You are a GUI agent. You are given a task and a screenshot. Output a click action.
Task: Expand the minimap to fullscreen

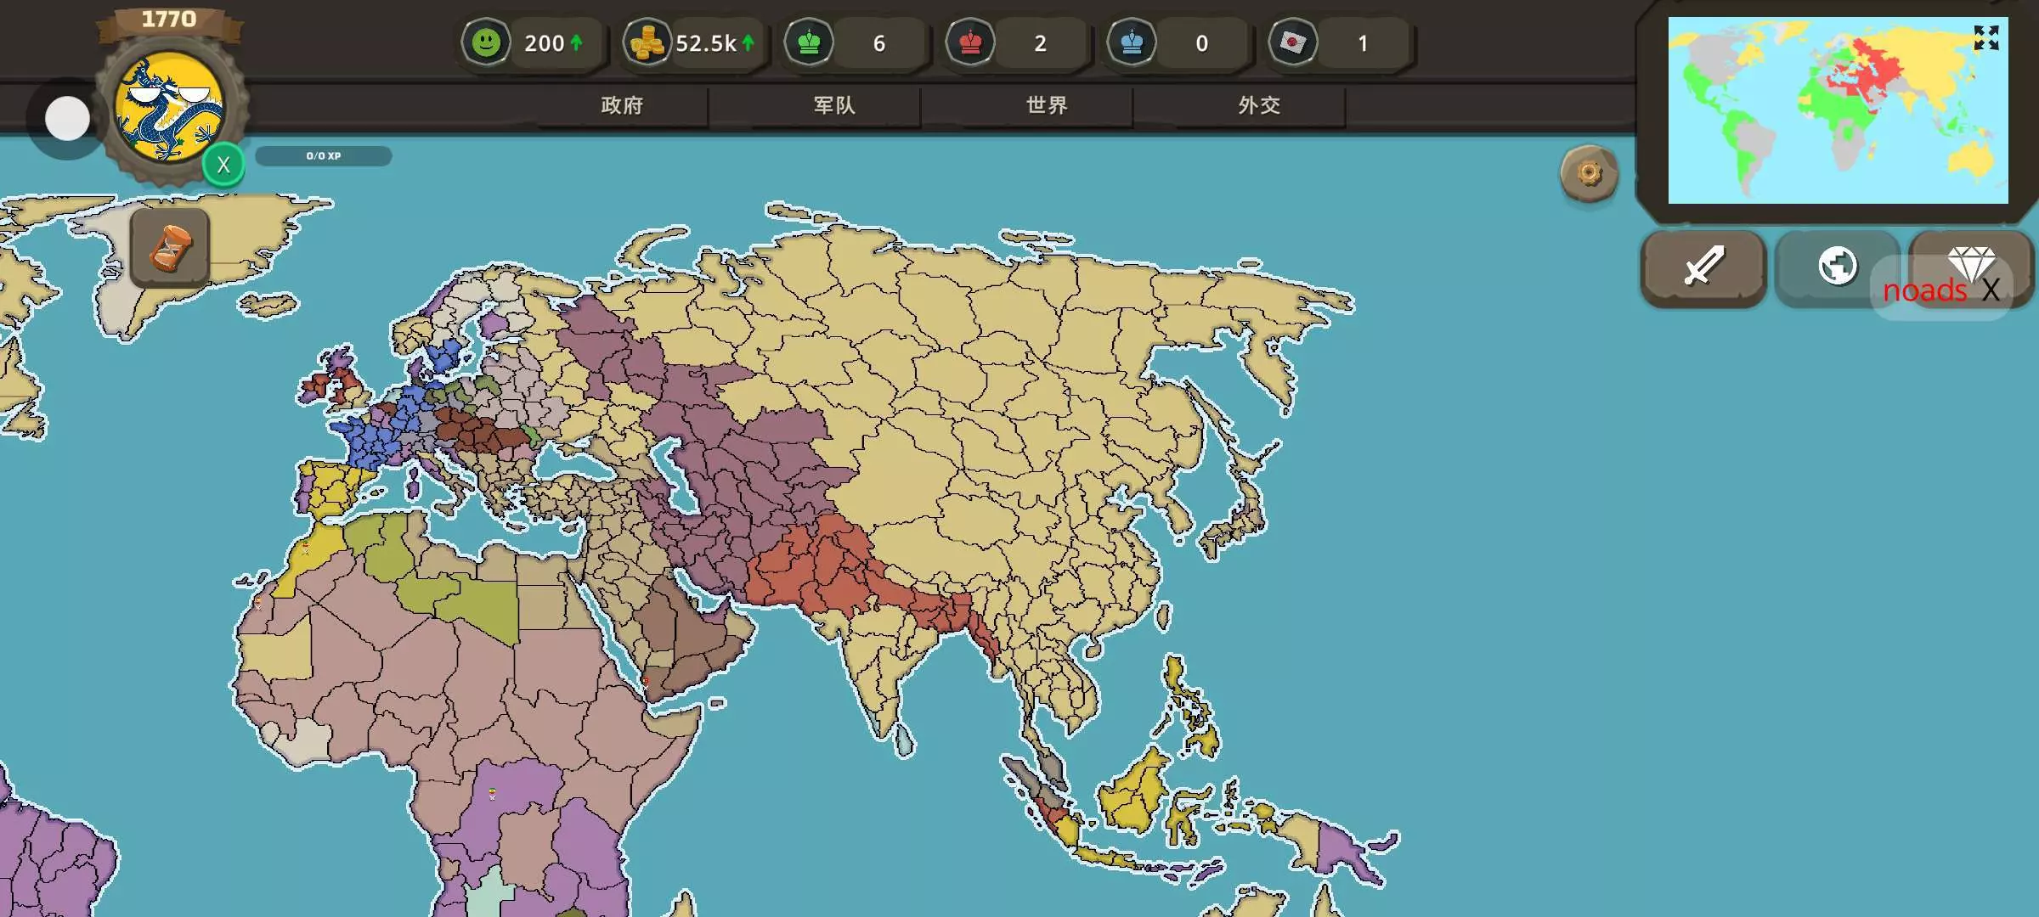click(x=1985, y=37)
